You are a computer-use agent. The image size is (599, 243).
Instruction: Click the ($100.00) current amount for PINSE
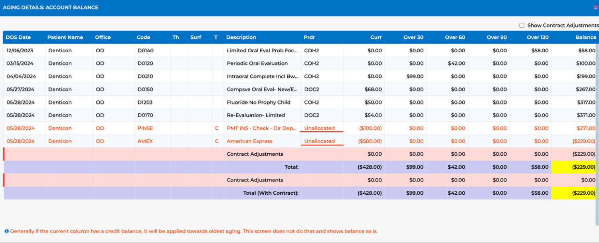[370, 128]
